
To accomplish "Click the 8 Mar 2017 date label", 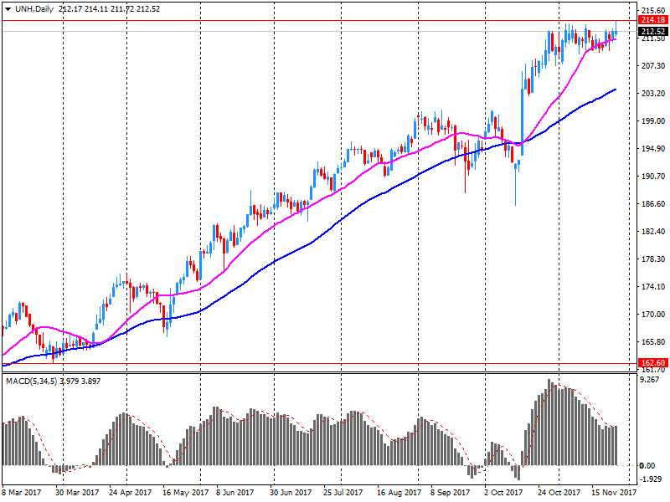I will pyautogui.click(x=21, y=494).
